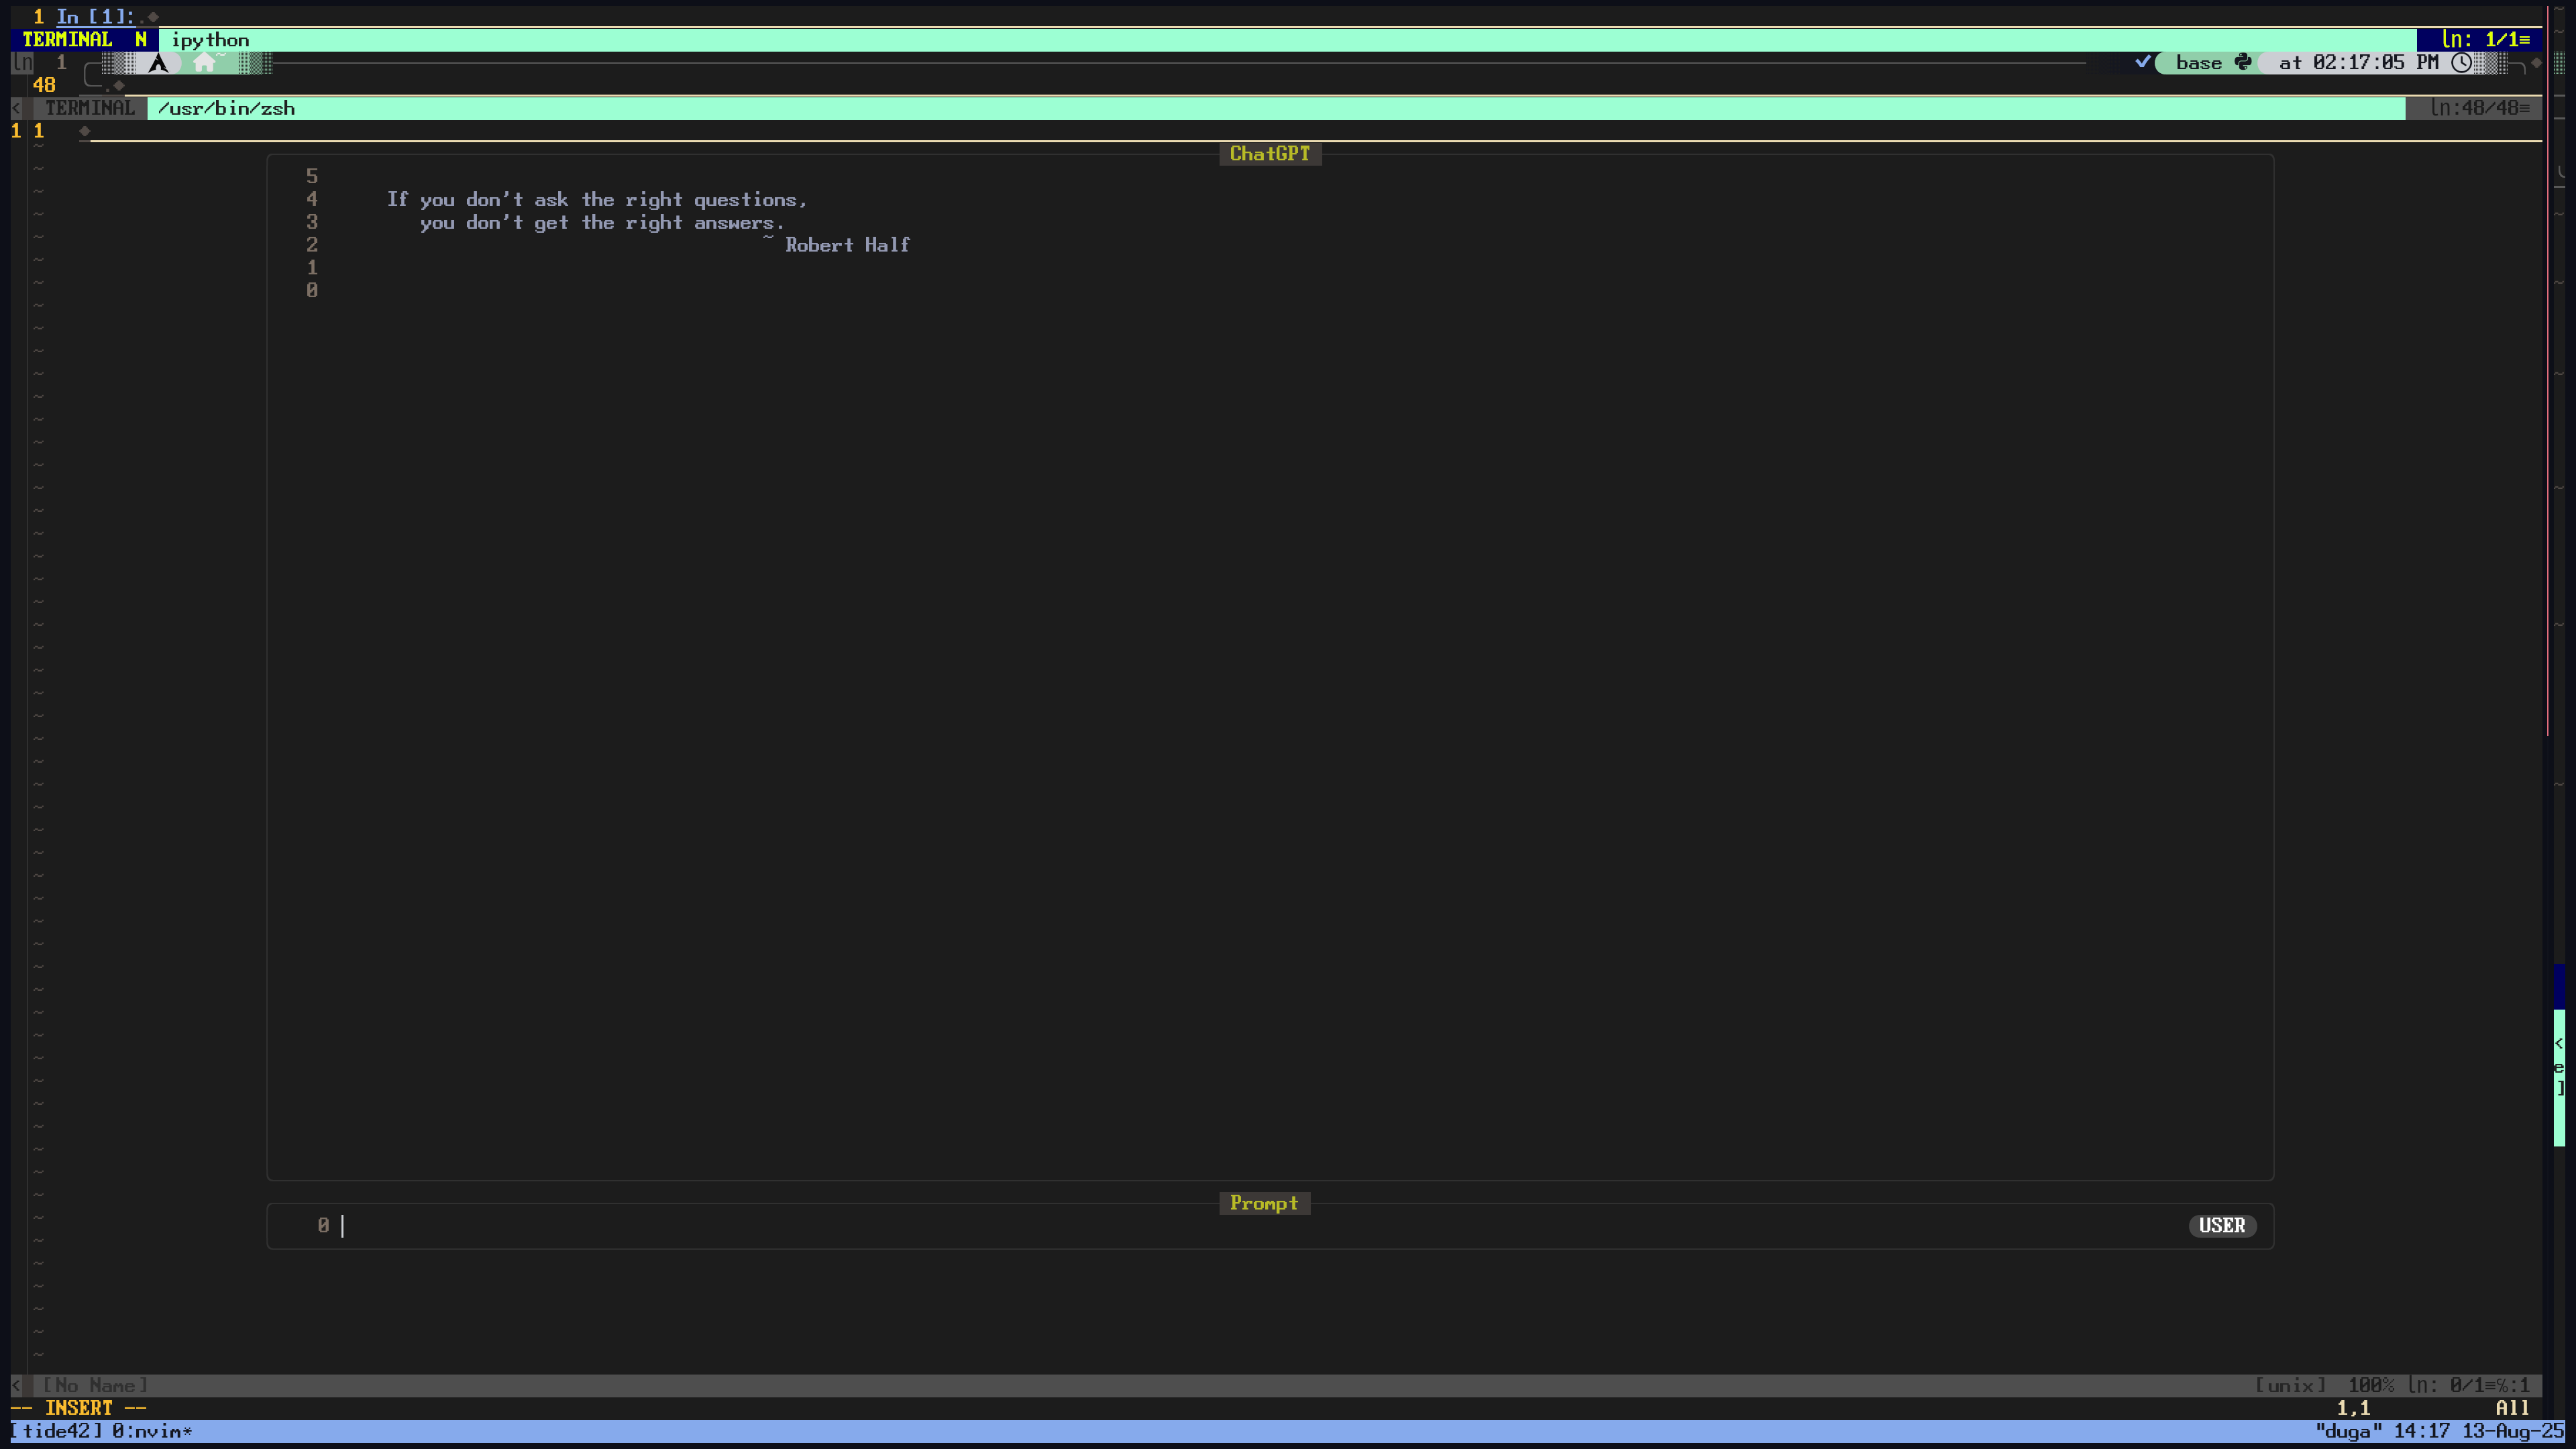Click the INSERT mode indicator
Viewport: 2576px width, 1449px height.
[79, 1407]
